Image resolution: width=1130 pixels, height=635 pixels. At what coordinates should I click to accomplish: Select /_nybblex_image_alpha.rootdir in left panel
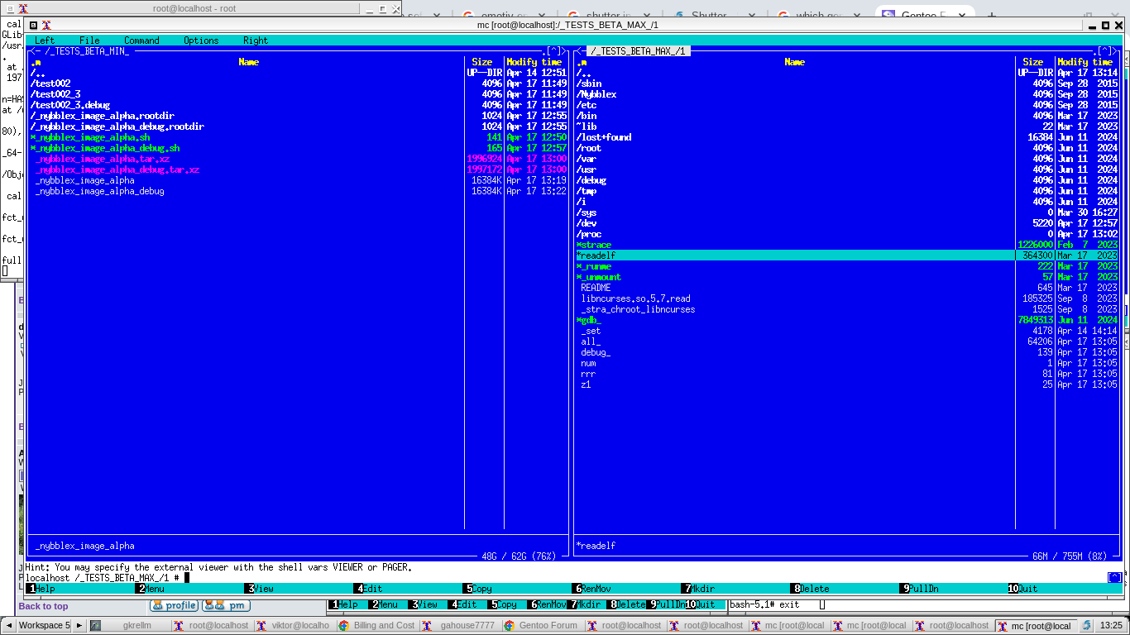point(298,116)
